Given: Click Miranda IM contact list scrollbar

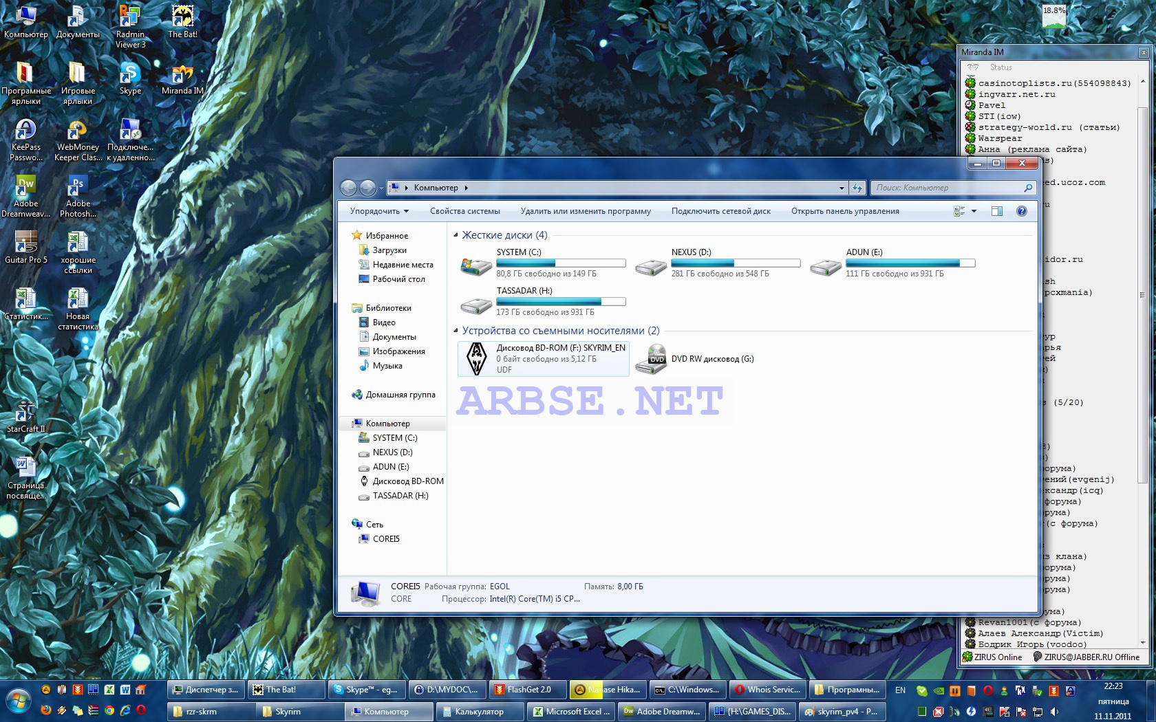Looking at the screenshot, I should 1143,296.
